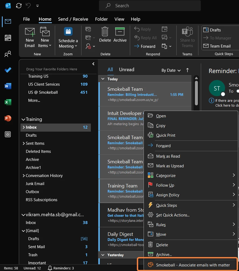239x271 pixels.
Task: Show only Unread messages
Action: click(x=127, y=70)
